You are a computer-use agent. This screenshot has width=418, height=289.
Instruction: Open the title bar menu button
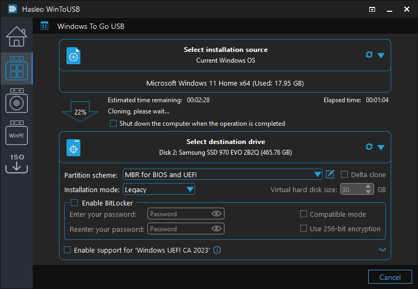(x=372, y=10)
